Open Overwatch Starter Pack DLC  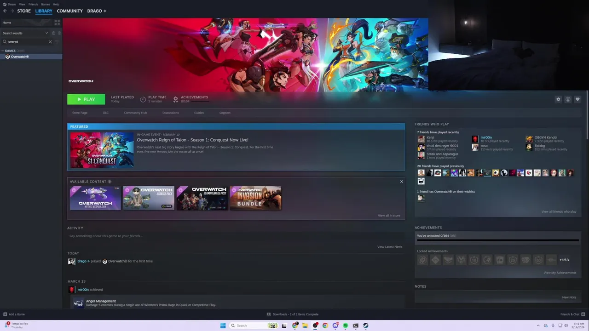(x=149, y=198)
